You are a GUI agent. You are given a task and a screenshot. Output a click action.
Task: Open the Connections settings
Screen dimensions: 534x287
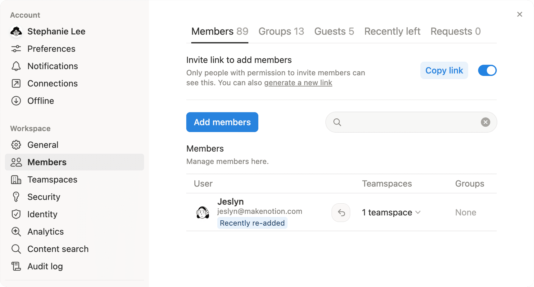52,83
